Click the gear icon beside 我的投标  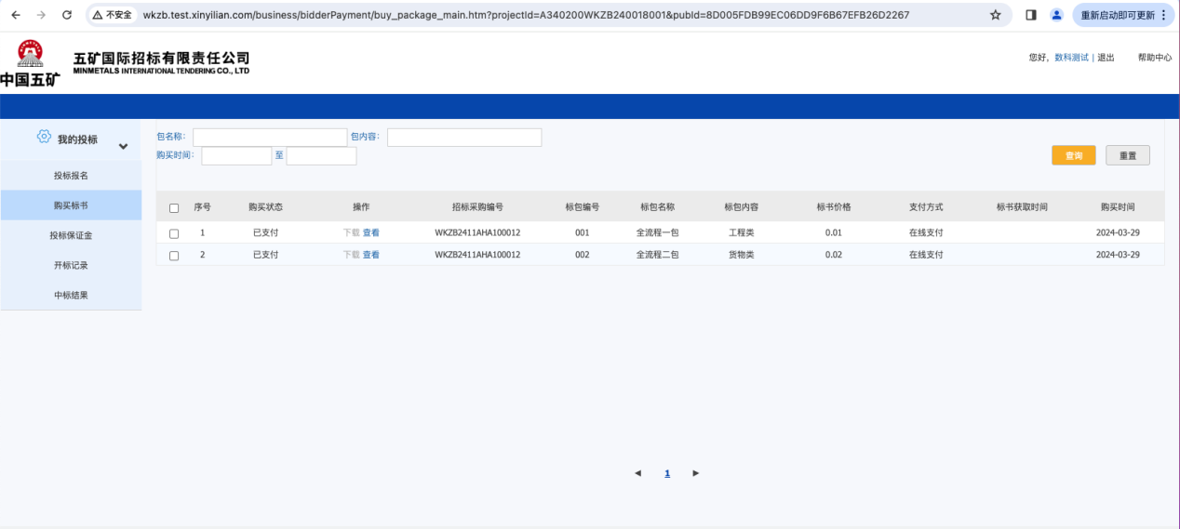(x=44, y=137)
